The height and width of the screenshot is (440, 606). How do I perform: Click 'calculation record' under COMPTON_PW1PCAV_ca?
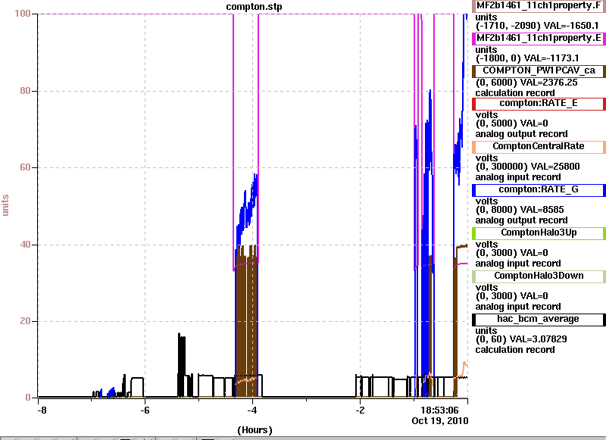(x=515, y=93)
